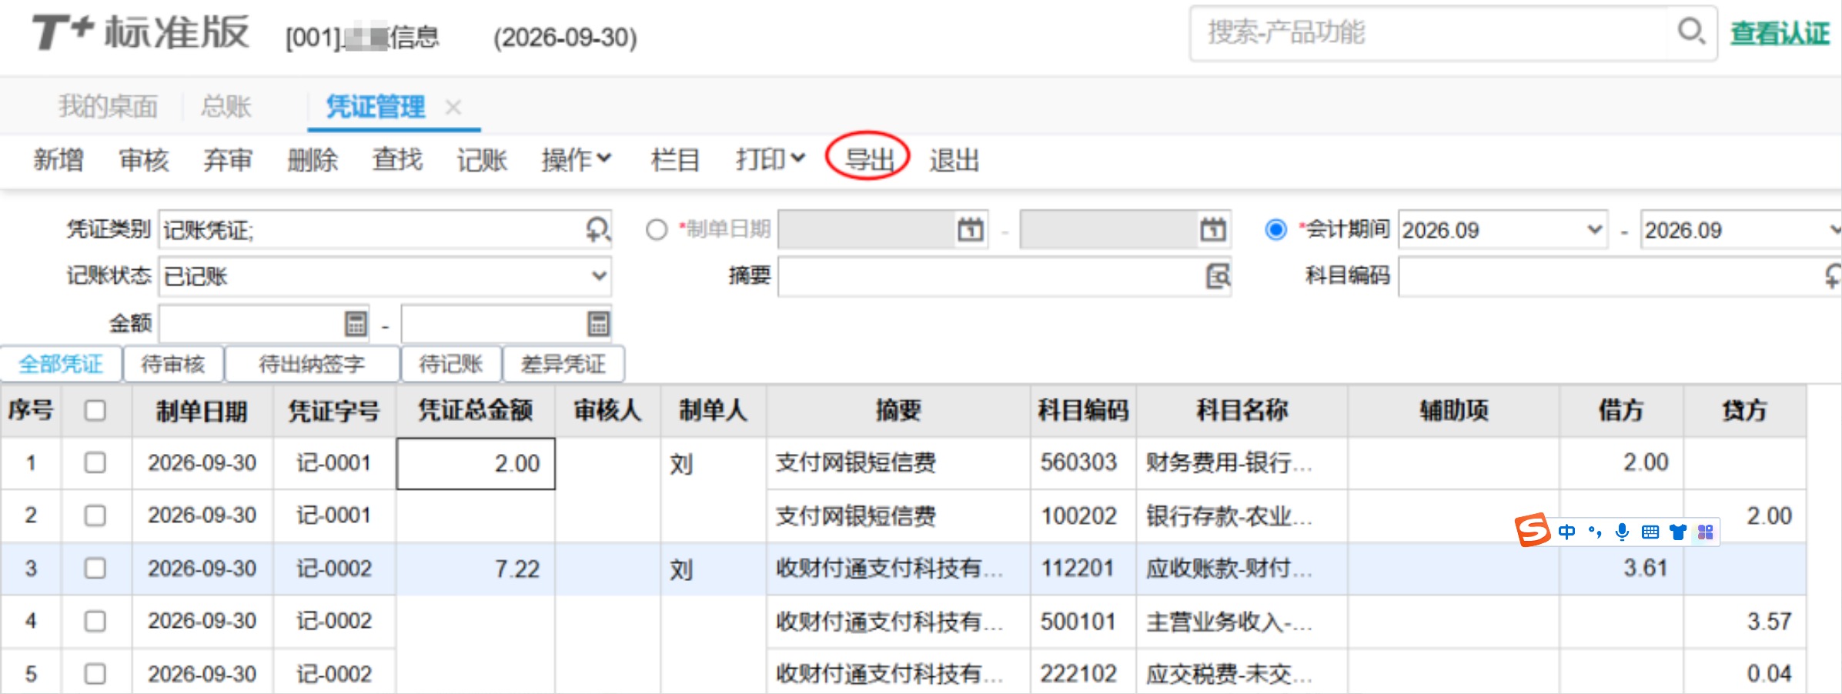Open summary lookup icon
The width and height of the screenshot is (1842, 694).
(x=1218, y=275)
